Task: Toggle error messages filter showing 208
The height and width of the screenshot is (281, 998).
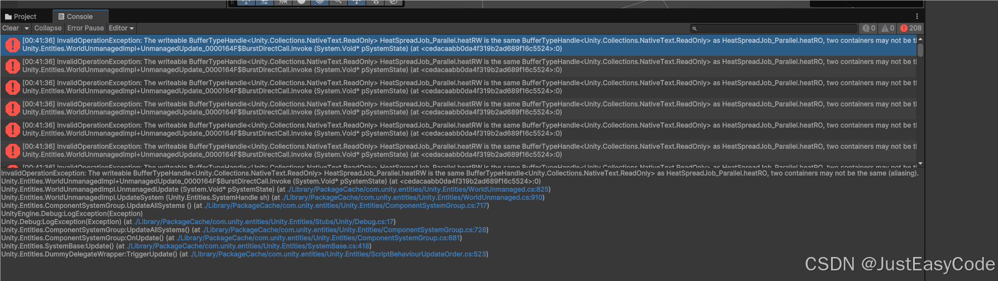Action: point(910,28)
